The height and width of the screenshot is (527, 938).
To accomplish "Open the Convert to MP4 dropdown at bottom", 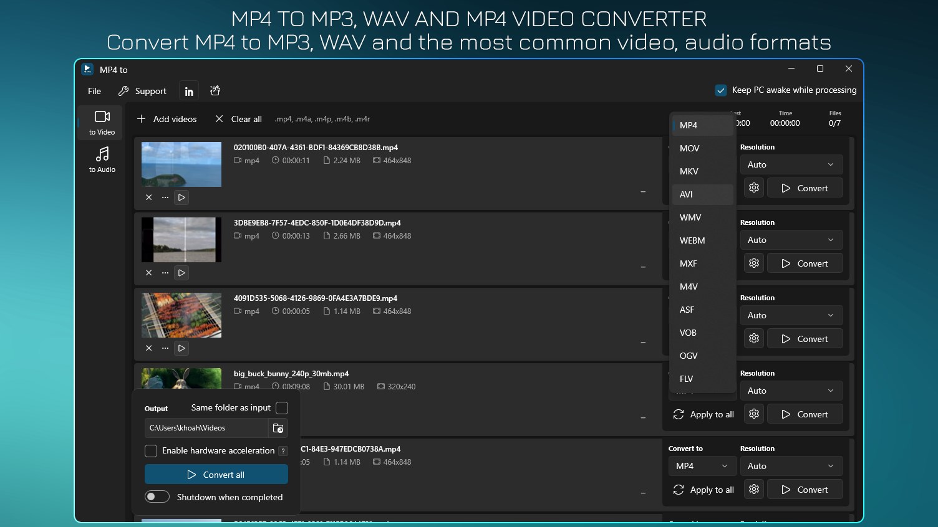I will click(702, 465).
